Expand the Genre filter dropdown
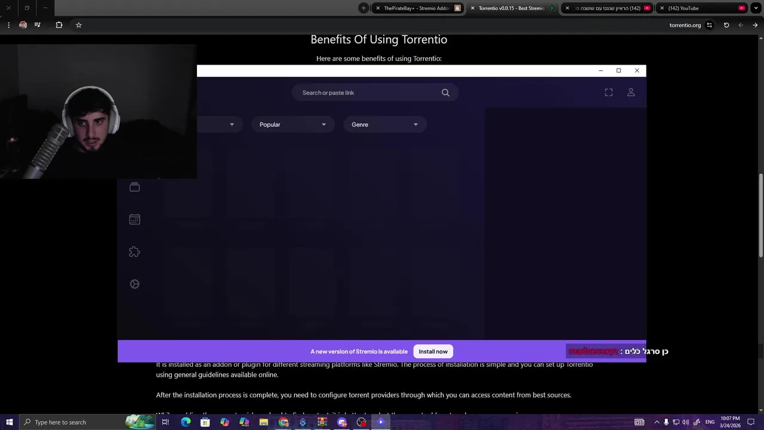Image resolution: width=764 pixels, height=430 pixels. [385, 124]
